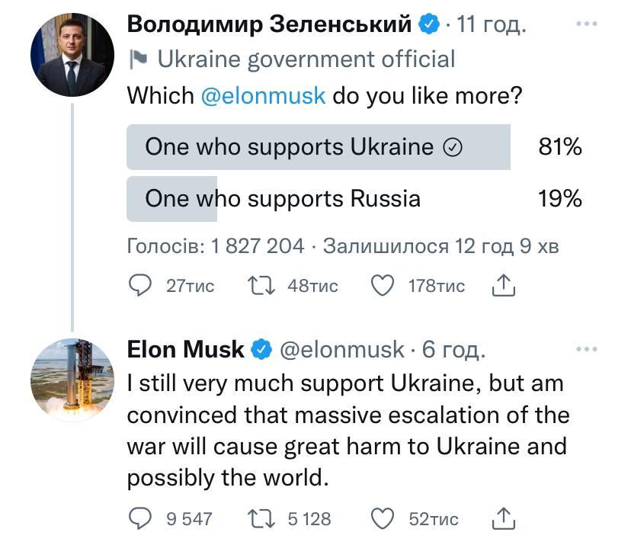Like Elon Musk's reply tweet
This screenshot has width=631, height=545.
(382, 519)
